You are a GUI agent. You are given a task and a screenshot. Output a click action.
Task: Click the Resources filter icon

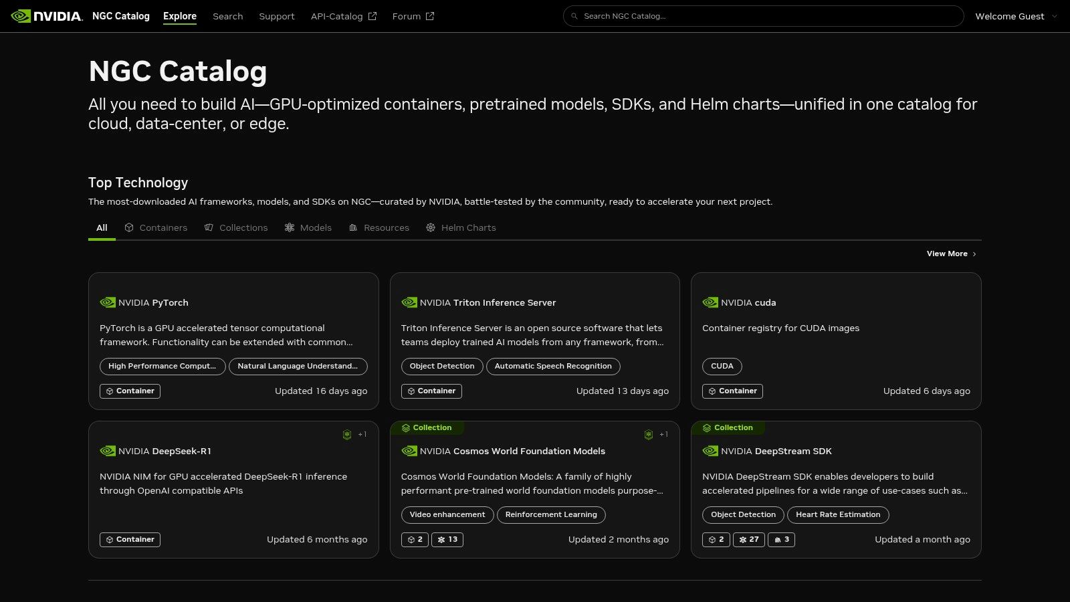coord(353,227)
